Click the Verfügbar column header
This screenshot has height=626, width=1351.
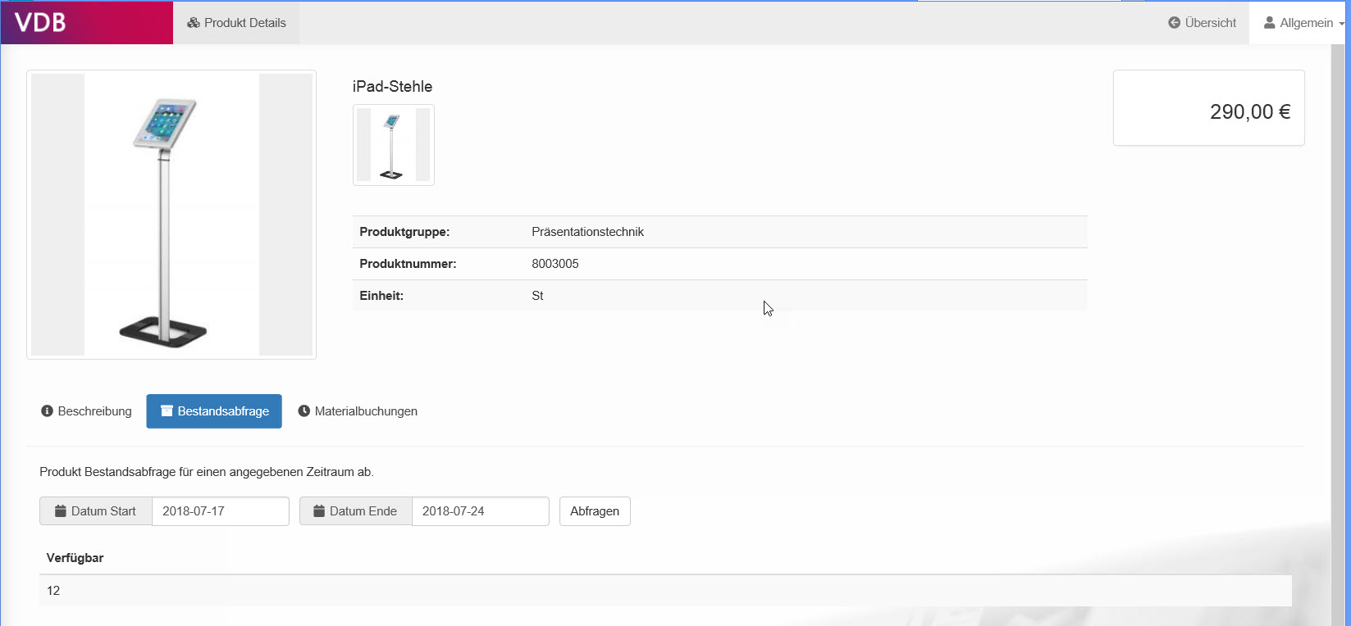[x=75, y=558]
